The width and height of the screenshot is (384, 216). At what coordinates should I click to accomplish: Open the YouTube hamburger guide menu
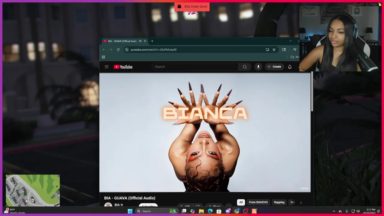(106, 67)
